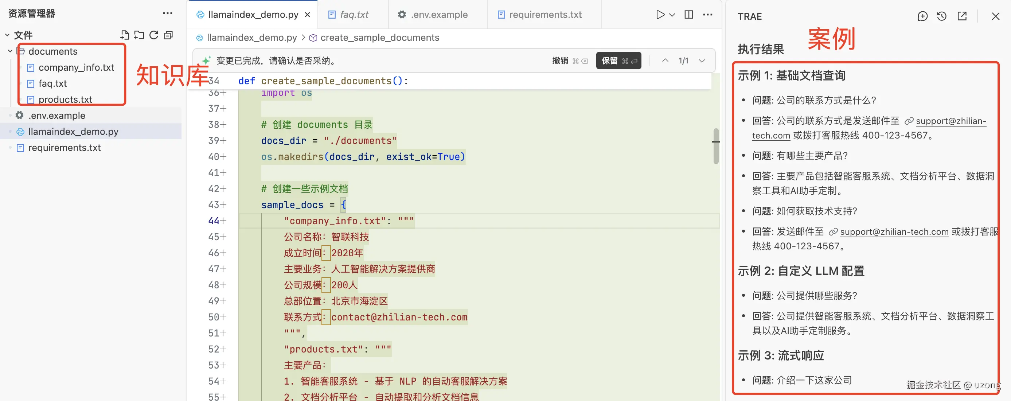The width and height of the screenshot is (1011, 401).
Task: Click the 执行结果 heading
Action: coord(761,49)
